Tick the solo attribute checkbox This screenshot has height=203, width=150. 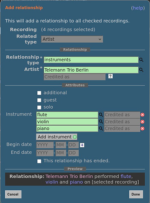click(x=39, y=107)
